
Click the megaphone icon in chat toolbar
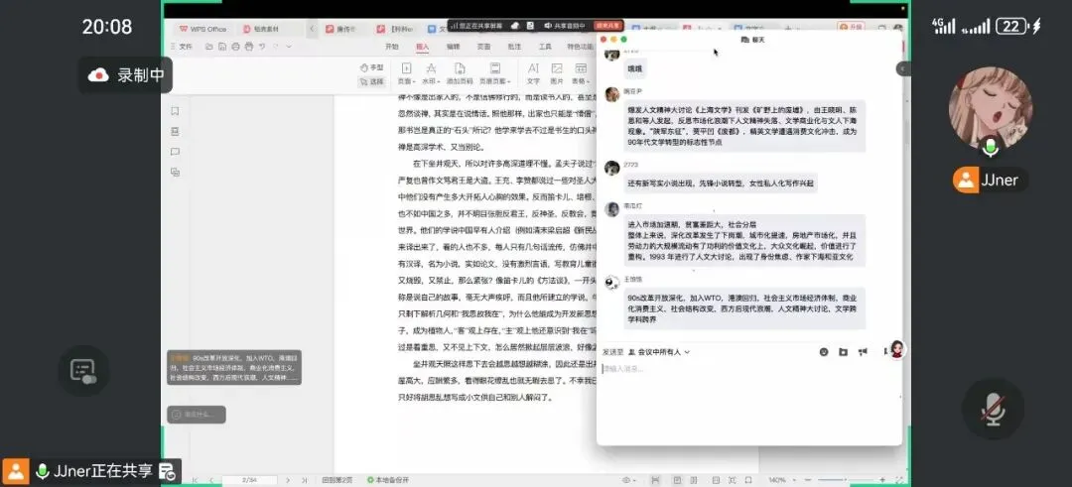click(863, 352)
